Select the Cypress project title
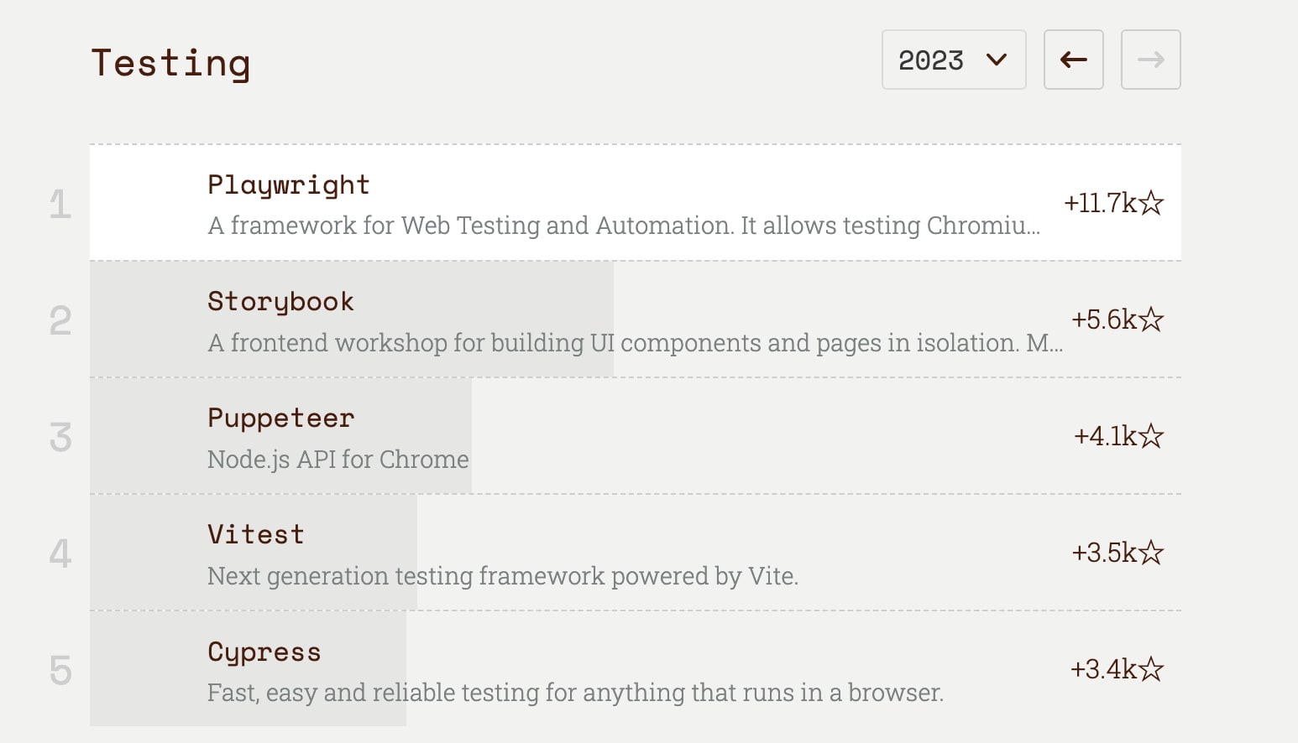1298x743 pixels. (x=264, y=652)
